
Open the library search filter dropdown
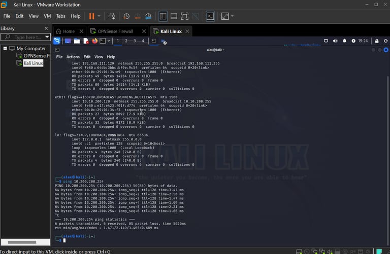point(47,37)
